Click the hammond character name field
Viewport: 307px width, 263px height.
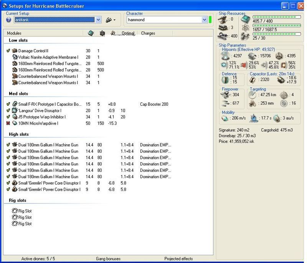pos(164,20)
